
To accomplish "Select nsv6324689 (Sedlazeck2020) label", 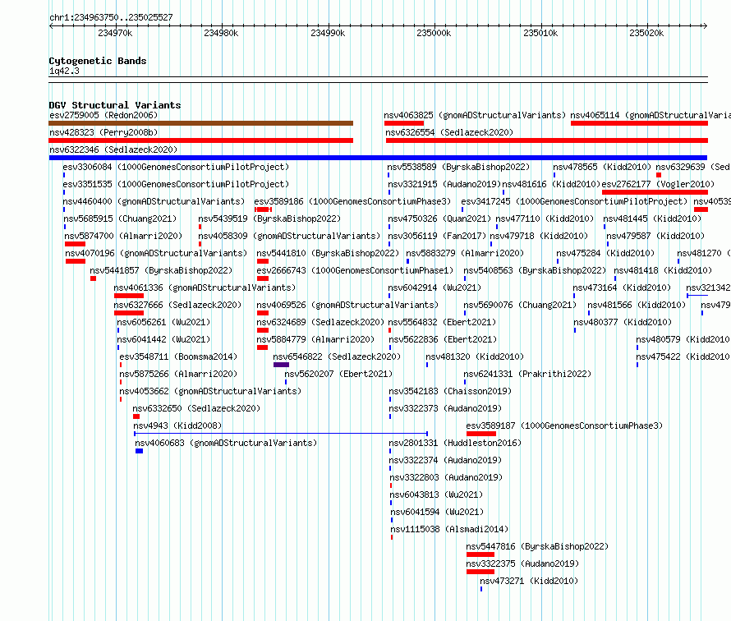I will 320,322.
